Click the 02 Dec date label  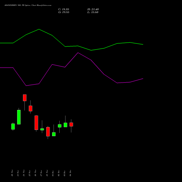[x=59, y=173]
